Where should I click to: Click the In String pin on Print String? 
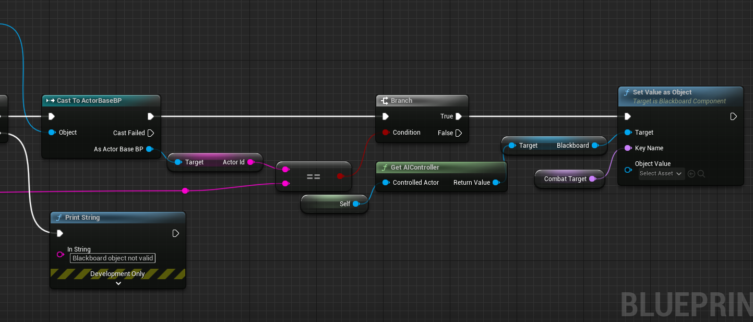point(60,255)
